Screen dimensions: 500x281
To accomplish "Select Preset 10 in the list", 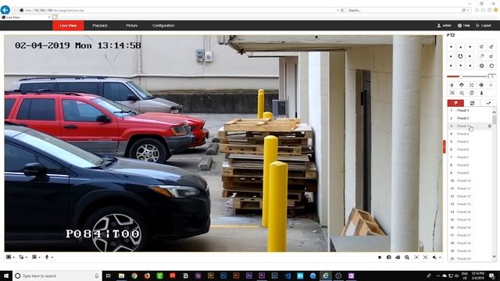I will point(470,180).
